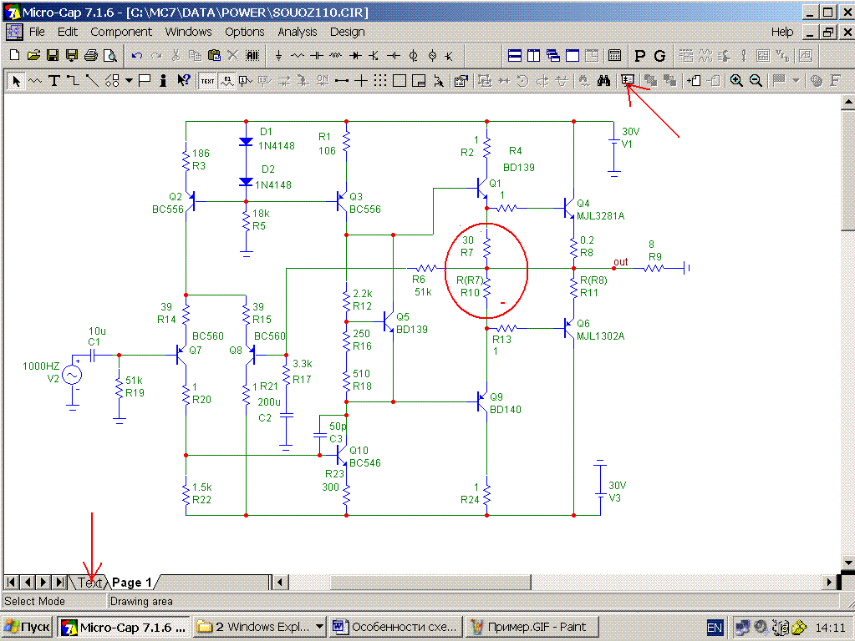
Task: Toggle border display
Action: [400, 81]
